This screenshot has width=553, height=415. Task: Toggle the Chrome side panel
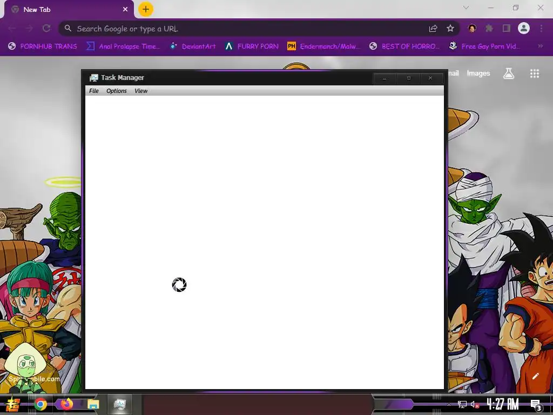click(507, 28)
